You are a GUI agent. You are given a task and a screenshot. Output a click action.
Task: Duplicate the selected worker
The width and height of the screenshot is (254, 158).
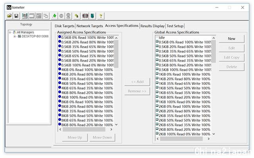tap(46, 16)
